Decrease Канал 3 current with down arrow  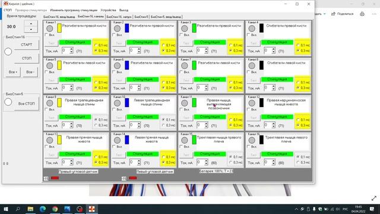click(x=206, y=52)
